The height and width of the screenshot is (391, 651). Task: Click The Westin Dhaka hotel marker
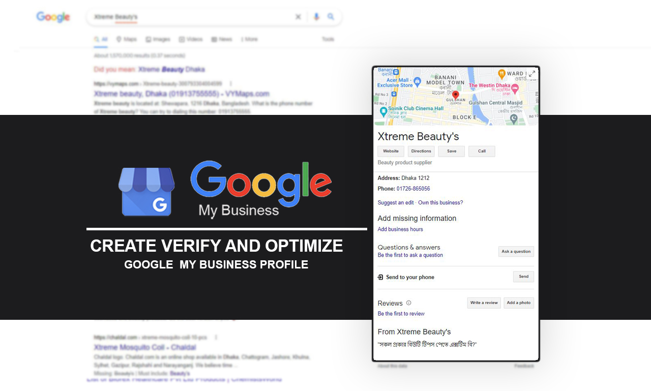point(515,88)
